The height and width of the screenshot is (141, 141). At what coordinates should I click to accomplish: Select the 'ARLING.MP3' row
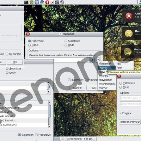(24, 116)
